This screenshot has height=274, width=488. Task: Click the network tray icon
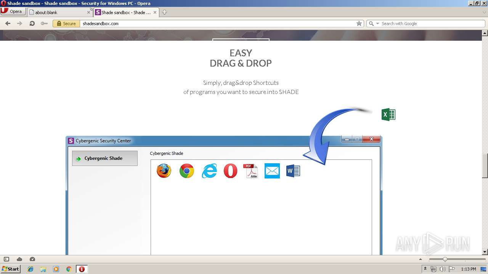tap(433, 269)
